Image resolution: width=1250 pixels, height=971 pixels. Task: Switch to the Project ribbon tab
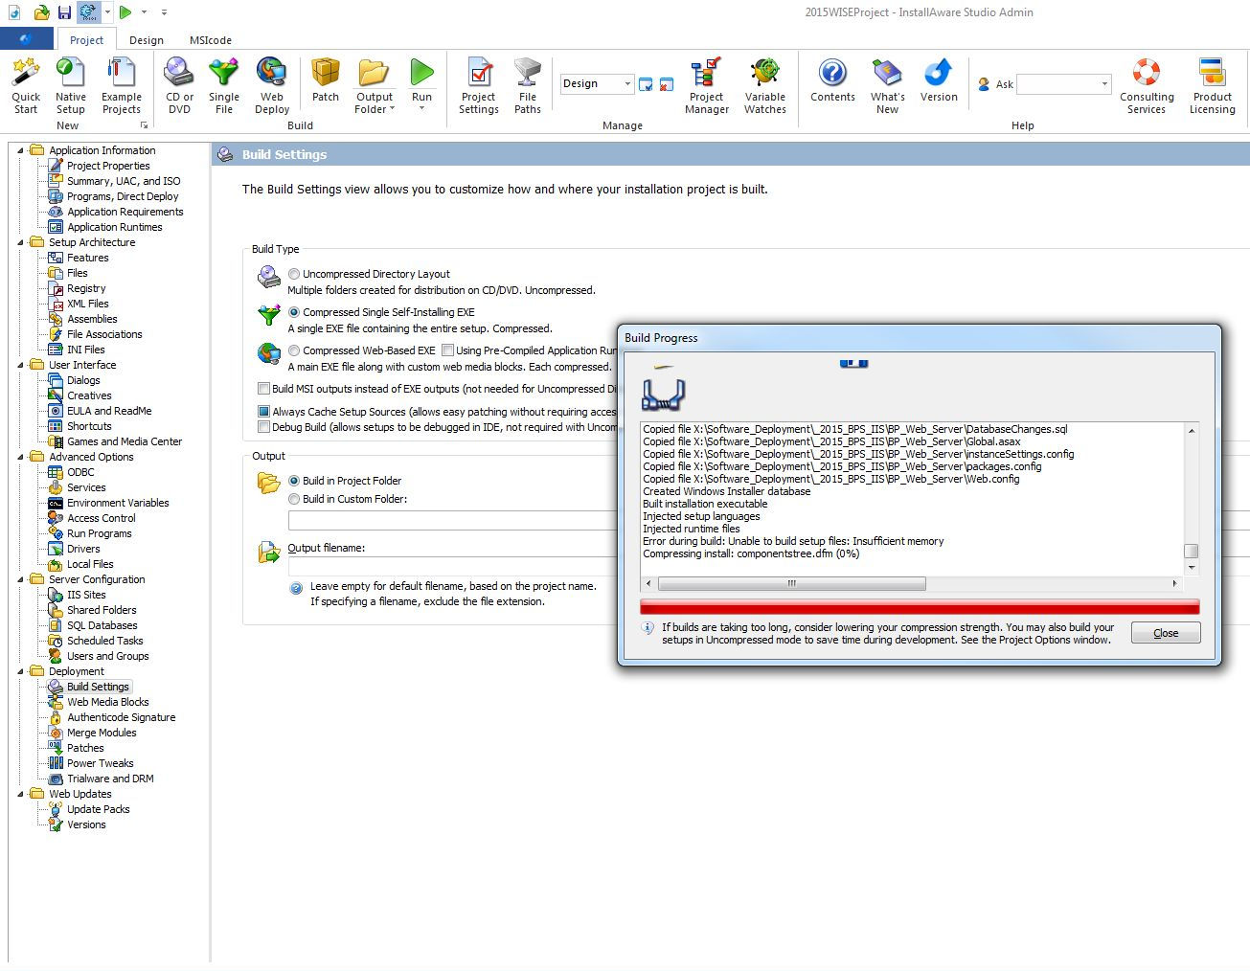pyautogui.click(x=86, y=40)
